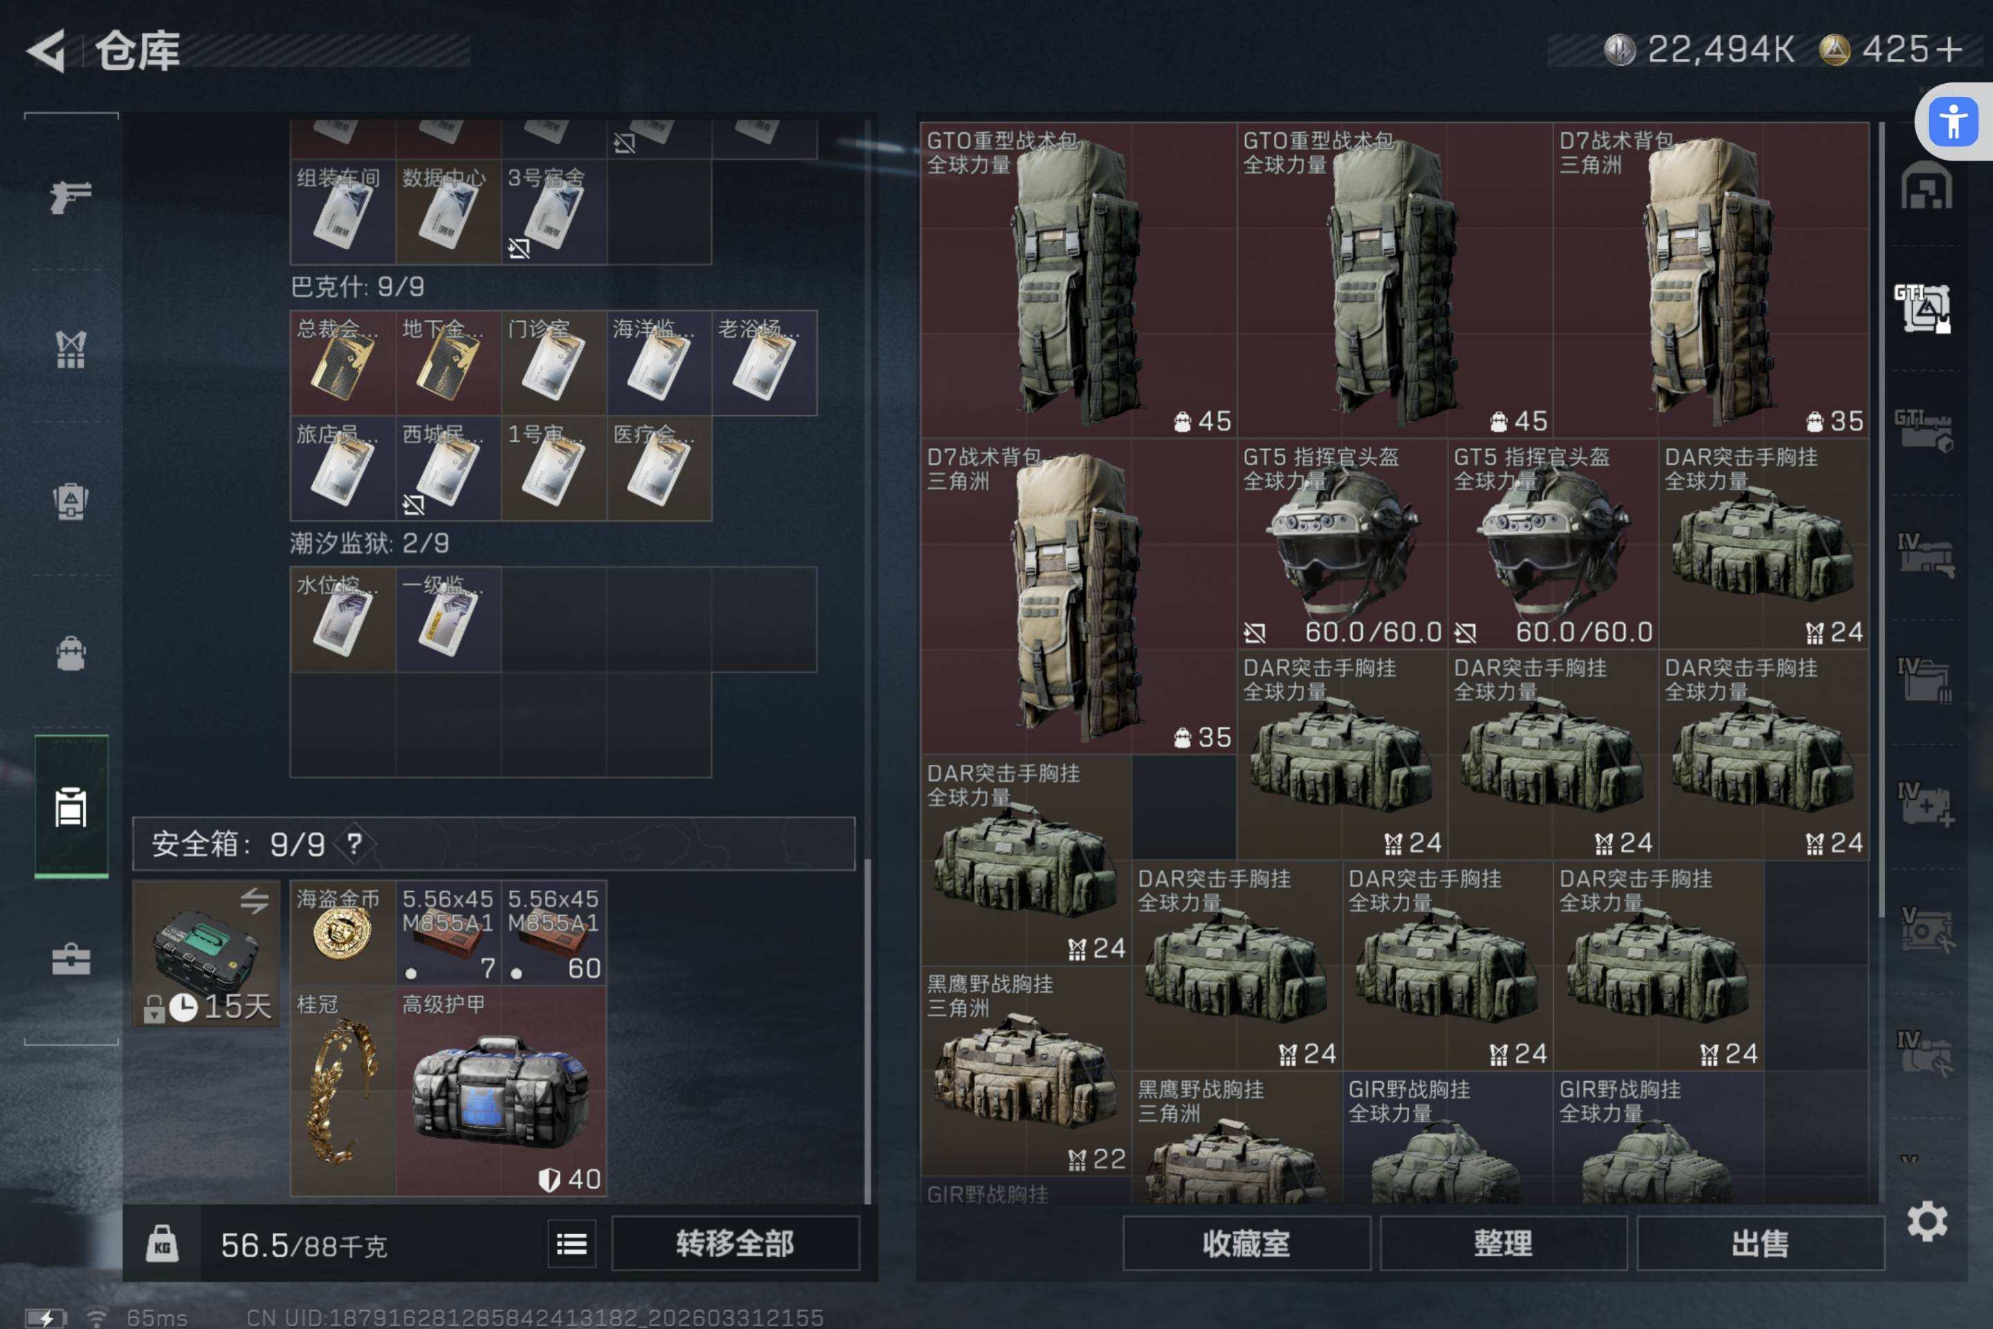Select the 海盗金币 item in safe box
The image size is (1993, 1329).
click(343, 932)
